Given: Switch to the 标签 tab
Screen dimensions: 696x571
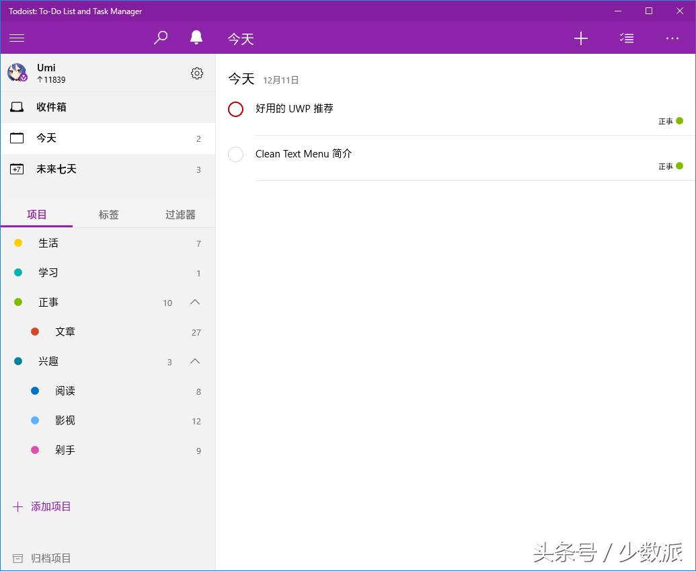Looking at the screenshot, I should [109, 215].
